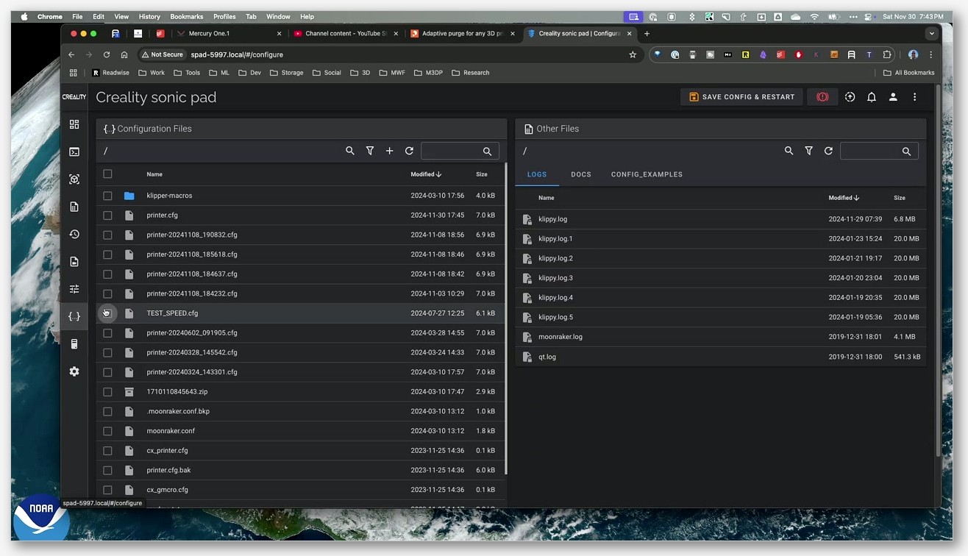The width and height of the screenshot is (968, 556).
Task: Switch to the CONFIG_EXAMPLES tab
Action: [647, 174]
